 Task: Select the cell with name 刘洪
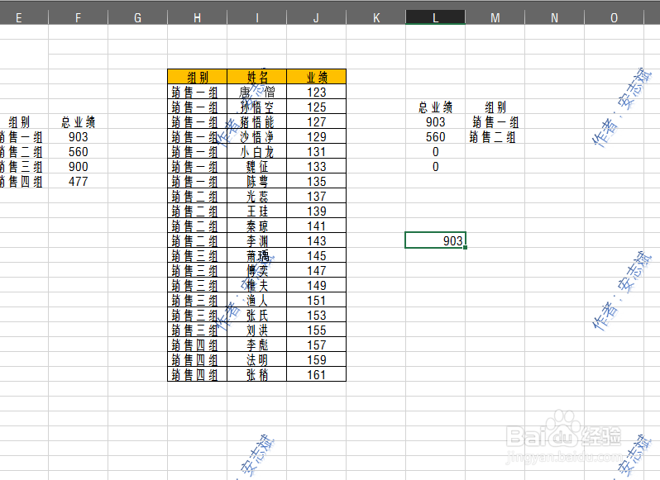256,330
